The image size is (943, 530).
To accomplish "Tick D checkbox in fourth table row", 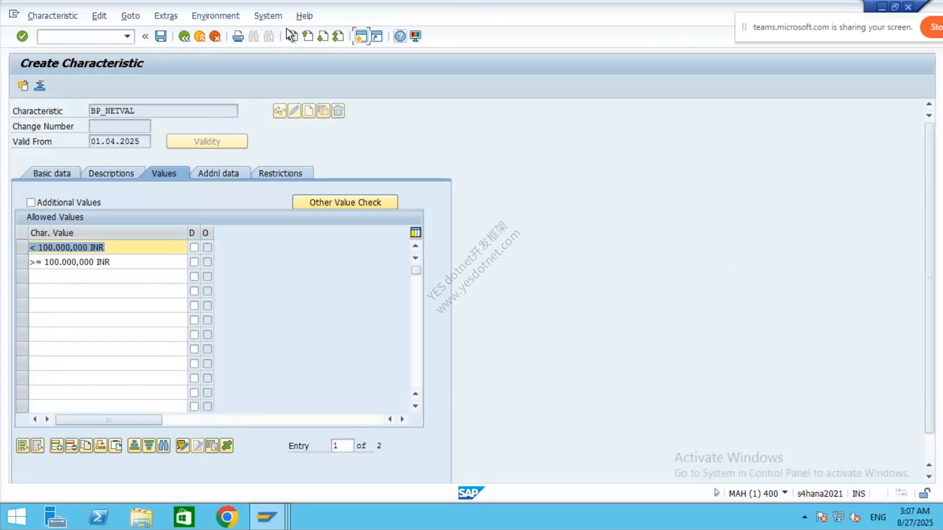I will coord(194,291).
